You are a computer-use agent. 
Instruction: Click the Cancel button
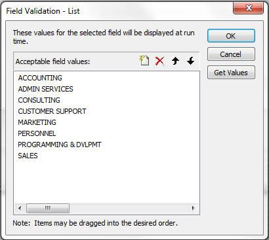coord(231,54)
